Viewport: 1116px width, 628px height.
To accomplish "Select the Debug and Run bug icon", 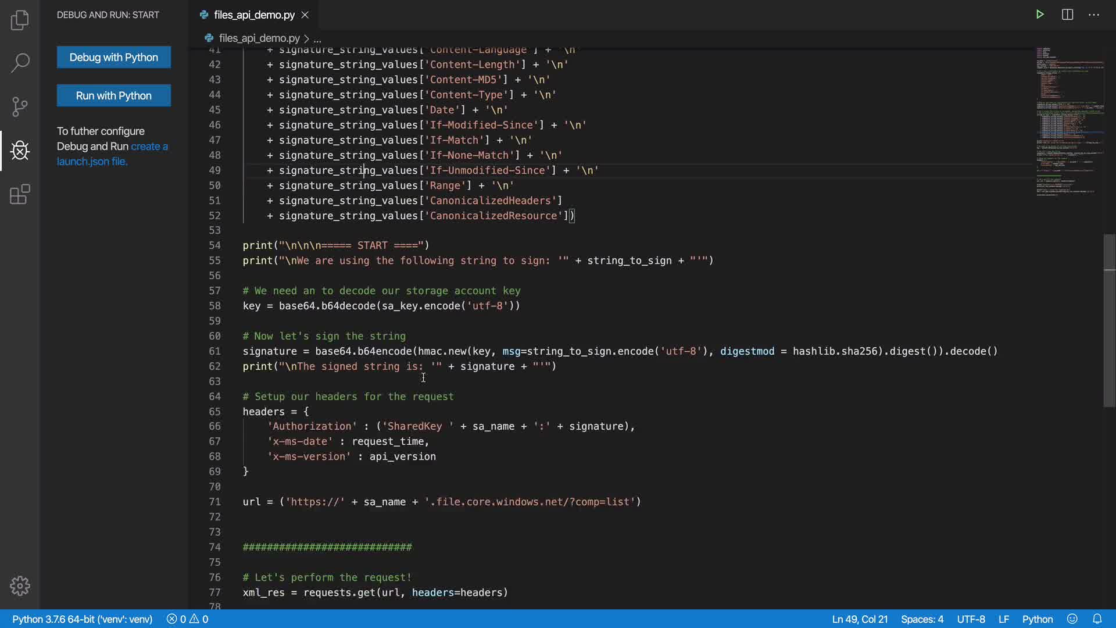I will [20, 151].
